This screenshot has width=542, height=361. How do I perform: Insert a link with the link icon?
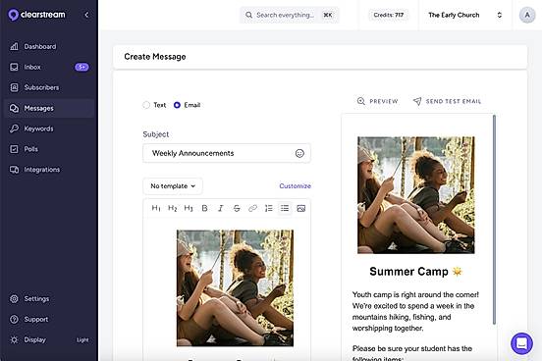pos(252,208)
